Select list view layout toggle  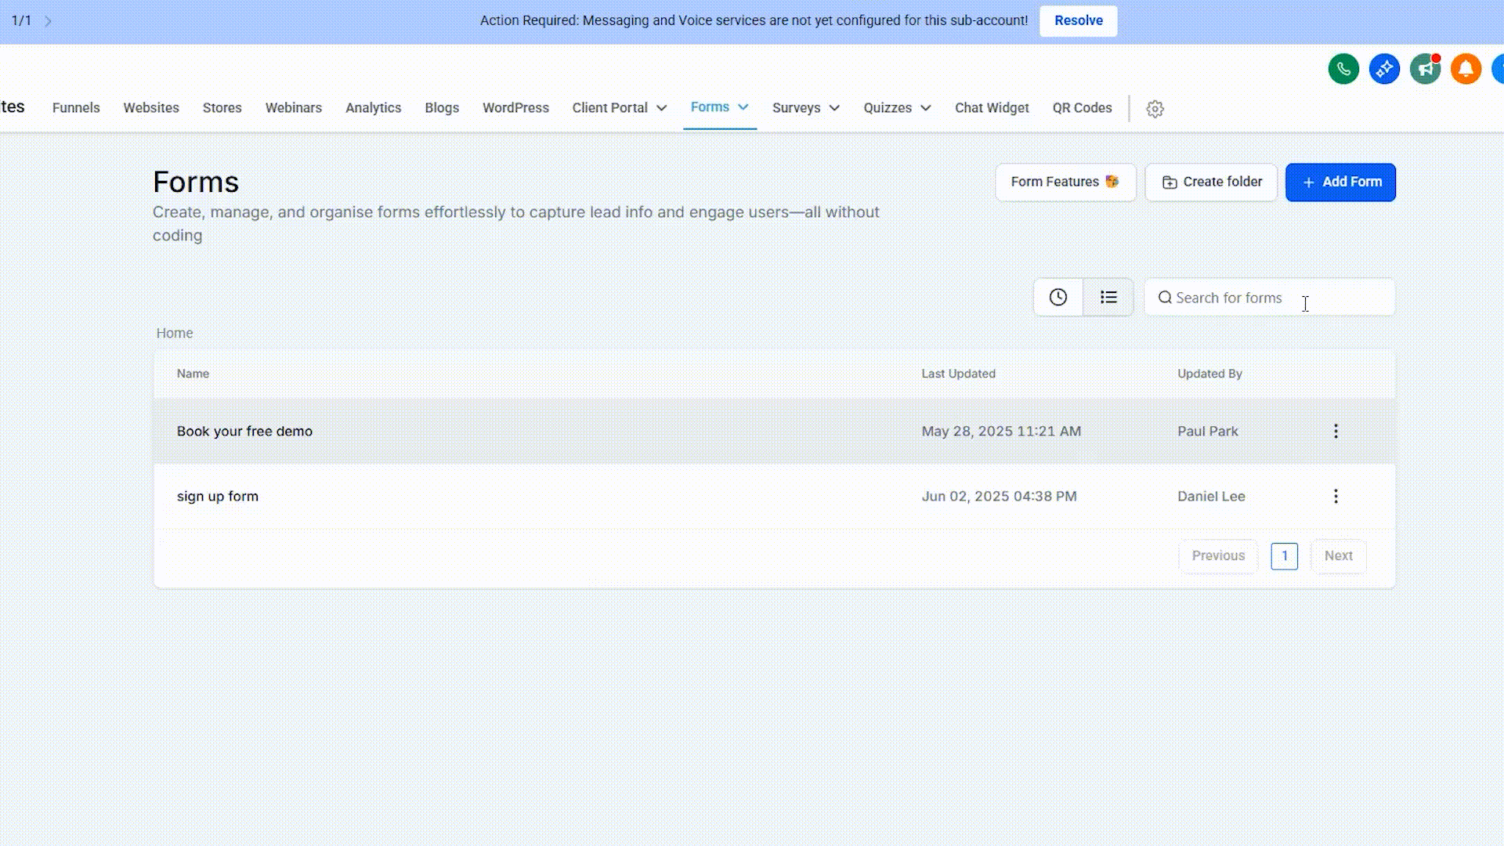[1108, 297]
